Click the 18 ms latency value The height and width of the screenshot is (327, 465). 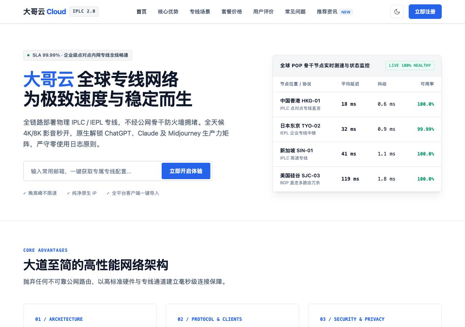[349, 104]
